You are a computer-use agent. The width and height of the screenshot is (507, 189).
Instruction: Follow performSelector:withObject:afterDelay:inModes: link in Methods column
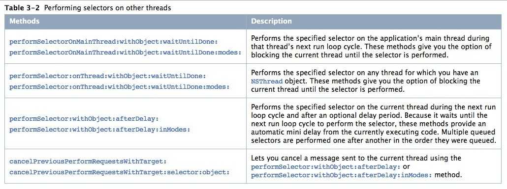tap(100, 129)
